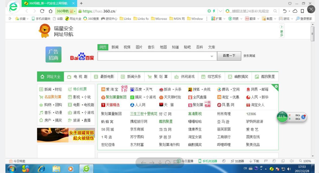Switch to the 新闻 search tab

click(x=114, y=47)
